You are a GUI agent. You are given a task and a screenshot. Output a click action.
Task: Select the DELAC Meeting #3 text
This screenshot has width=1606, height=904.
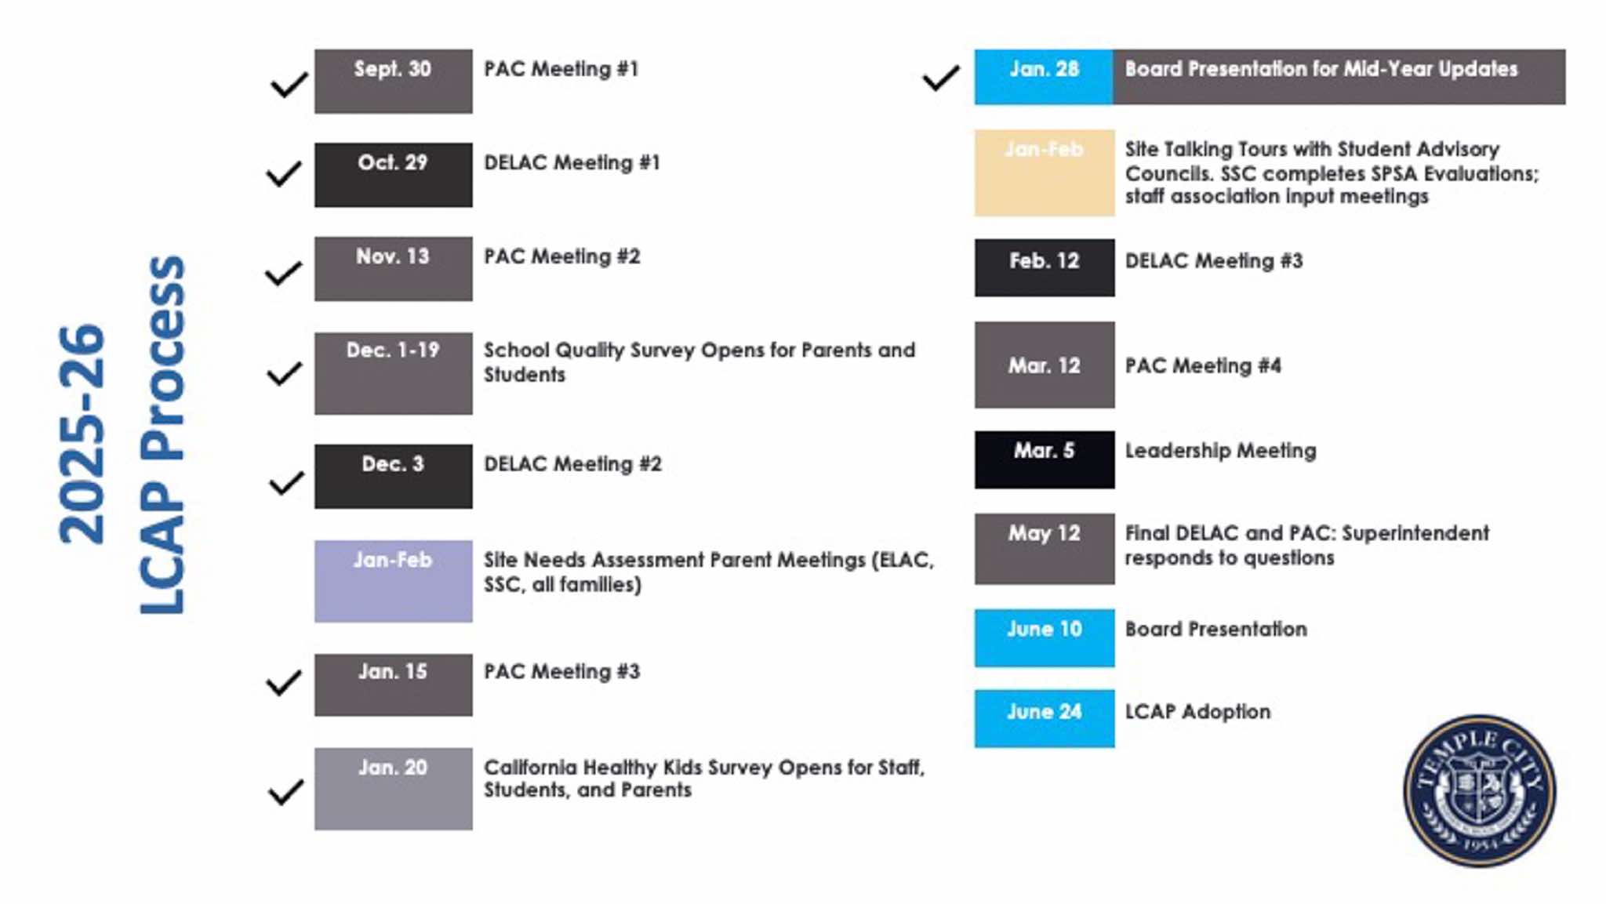pyautogui.click(x=1213, y=261)
